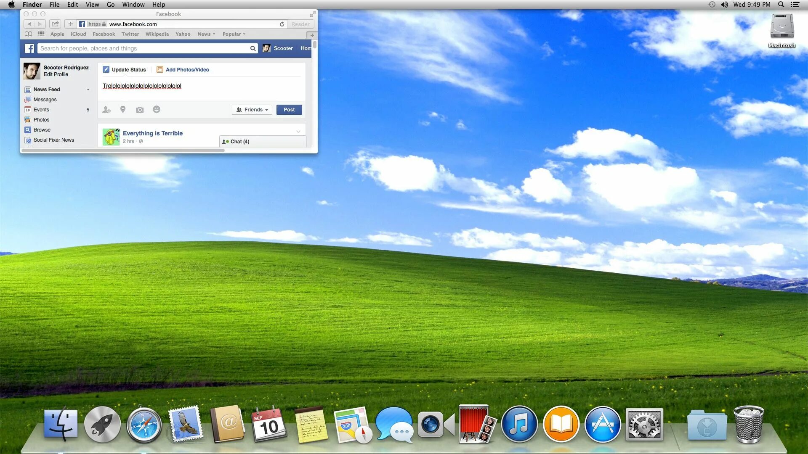Click the add location pin icon
Screen dimensions: 808x454
click(x=123, y=110)
